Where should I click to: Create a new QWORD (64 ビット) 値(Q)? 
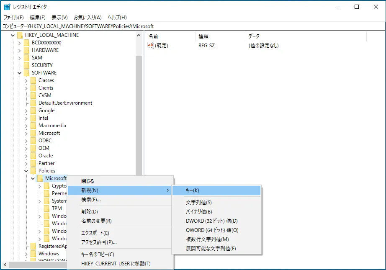[216, 230]
